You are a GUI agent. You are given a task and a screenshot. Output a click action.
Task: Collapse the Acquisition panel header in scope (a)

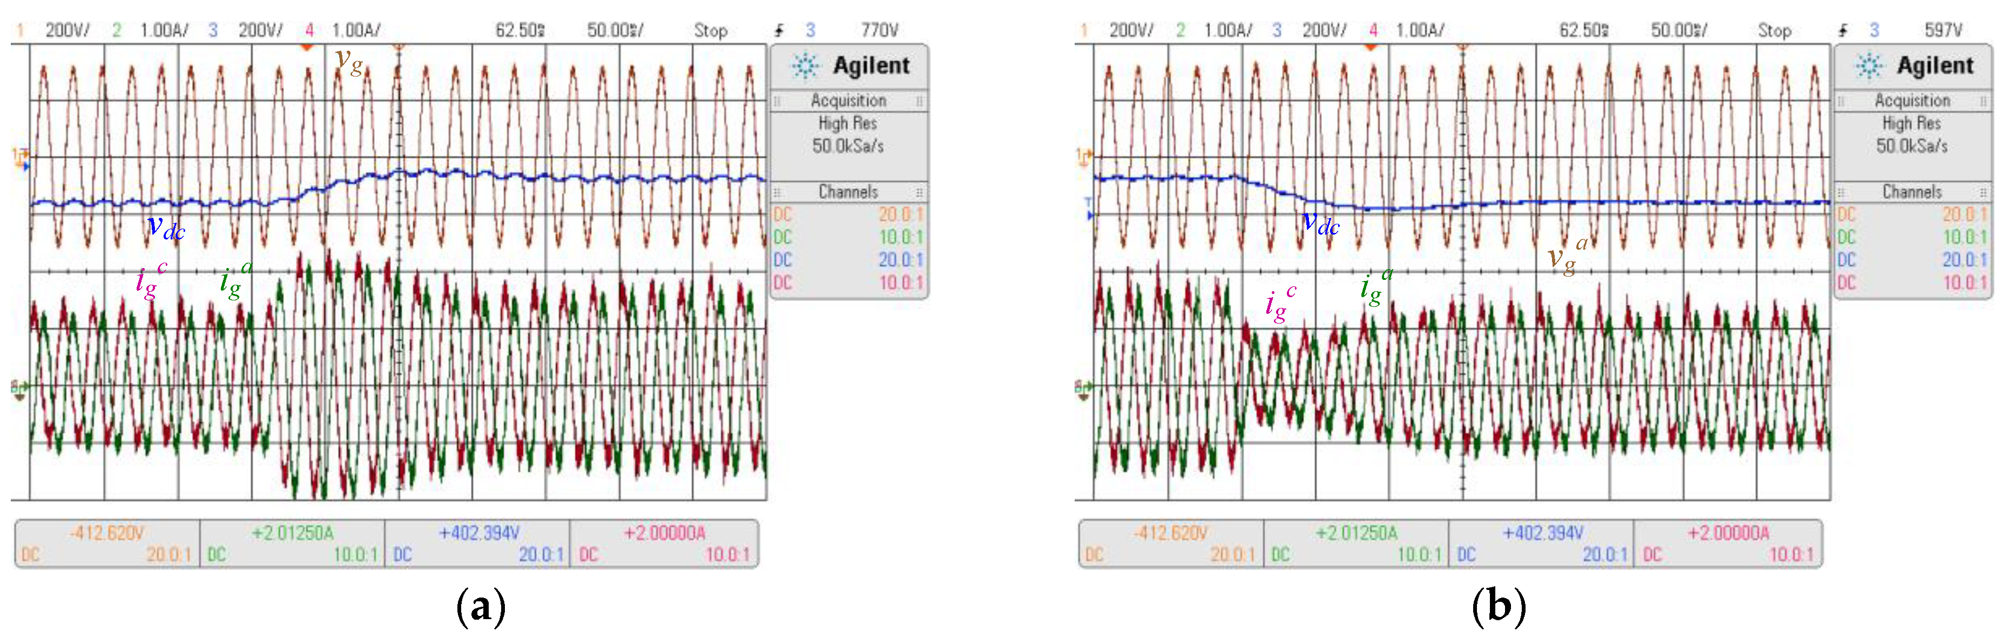pos(848,100)
